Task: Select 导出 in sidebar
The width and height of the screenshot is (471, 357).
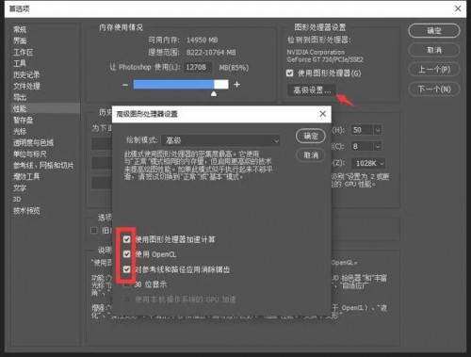Action: pos(20,97)
